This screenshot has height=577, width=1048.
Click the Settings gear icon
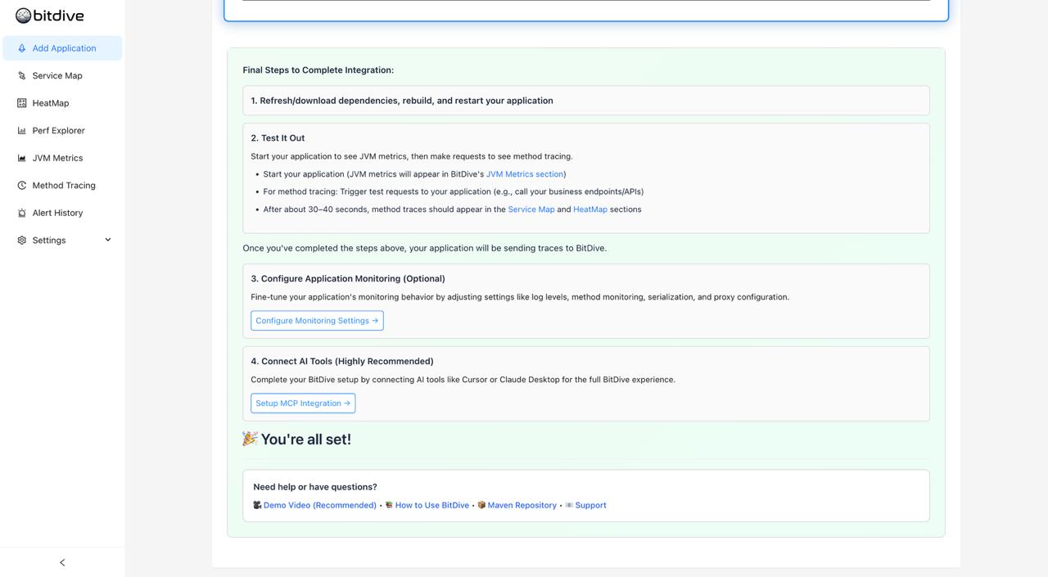22,241
